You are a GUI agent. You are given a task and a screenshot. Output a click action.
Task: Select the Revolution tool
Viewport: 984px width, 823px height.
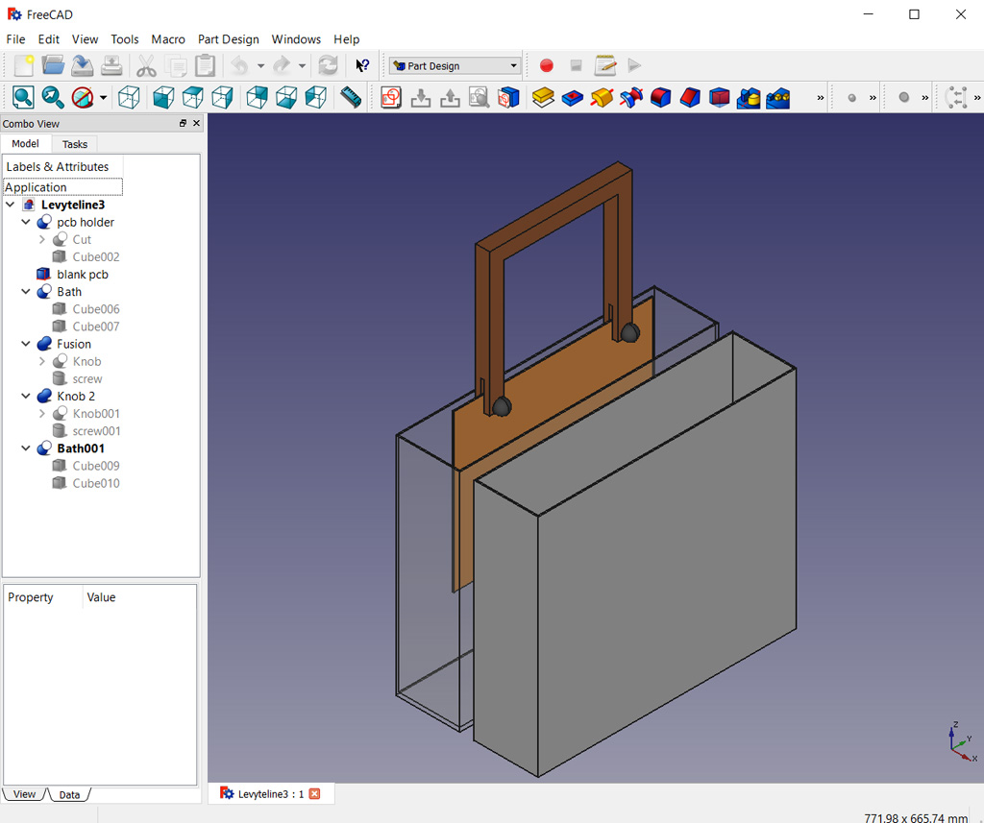click(x=602, y=98)
